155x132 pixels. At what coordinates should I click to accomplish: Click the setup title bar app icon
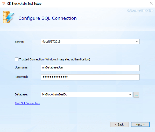coord(4,3)
